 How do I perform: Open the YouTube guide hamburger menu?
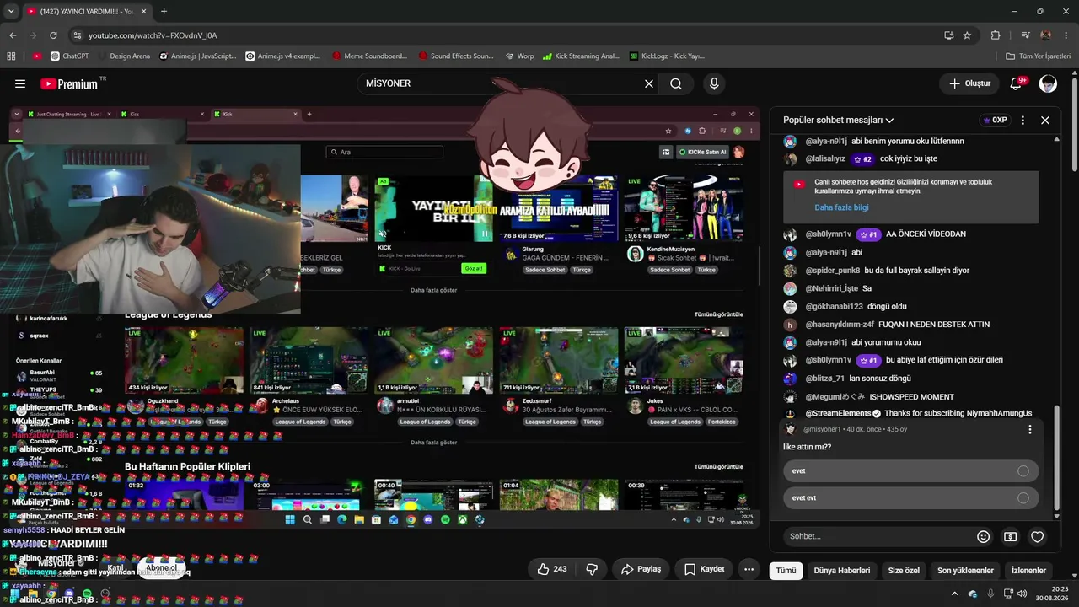[x=20, y=83]
